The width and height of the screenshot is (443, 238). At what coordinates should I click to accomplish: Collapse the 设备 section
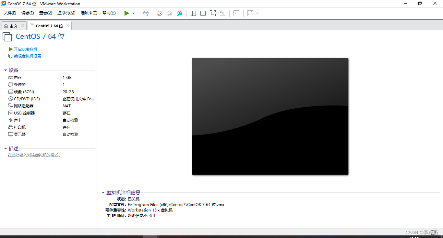click(x=5, y=70)
